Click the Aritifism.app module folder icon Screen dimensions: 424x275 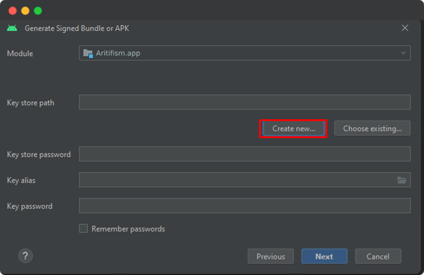coord(88,53)
